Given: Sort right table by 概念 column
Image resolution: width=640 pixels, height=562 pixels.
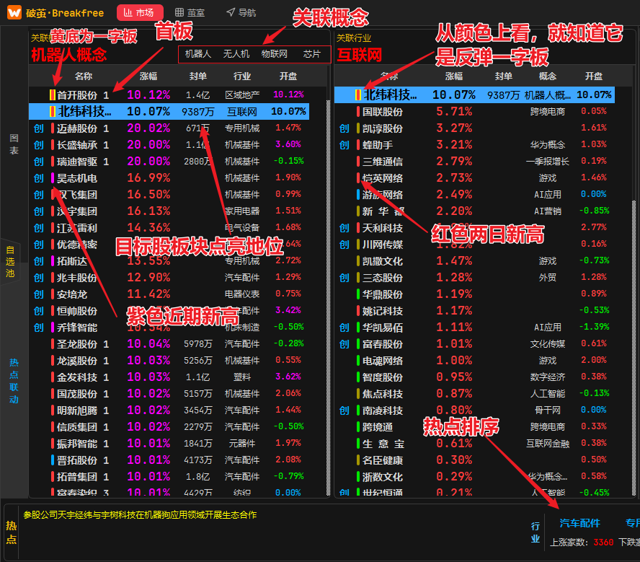Looking at the screenshot, I should pos(547,76).
